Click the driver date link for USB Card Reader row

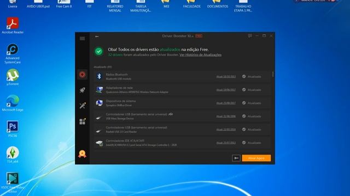coord(226,130)
